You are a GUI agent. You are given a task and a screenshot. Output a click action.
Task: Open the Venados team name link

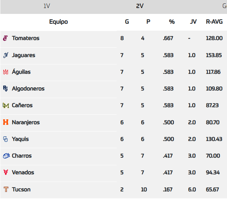[23, 173]
